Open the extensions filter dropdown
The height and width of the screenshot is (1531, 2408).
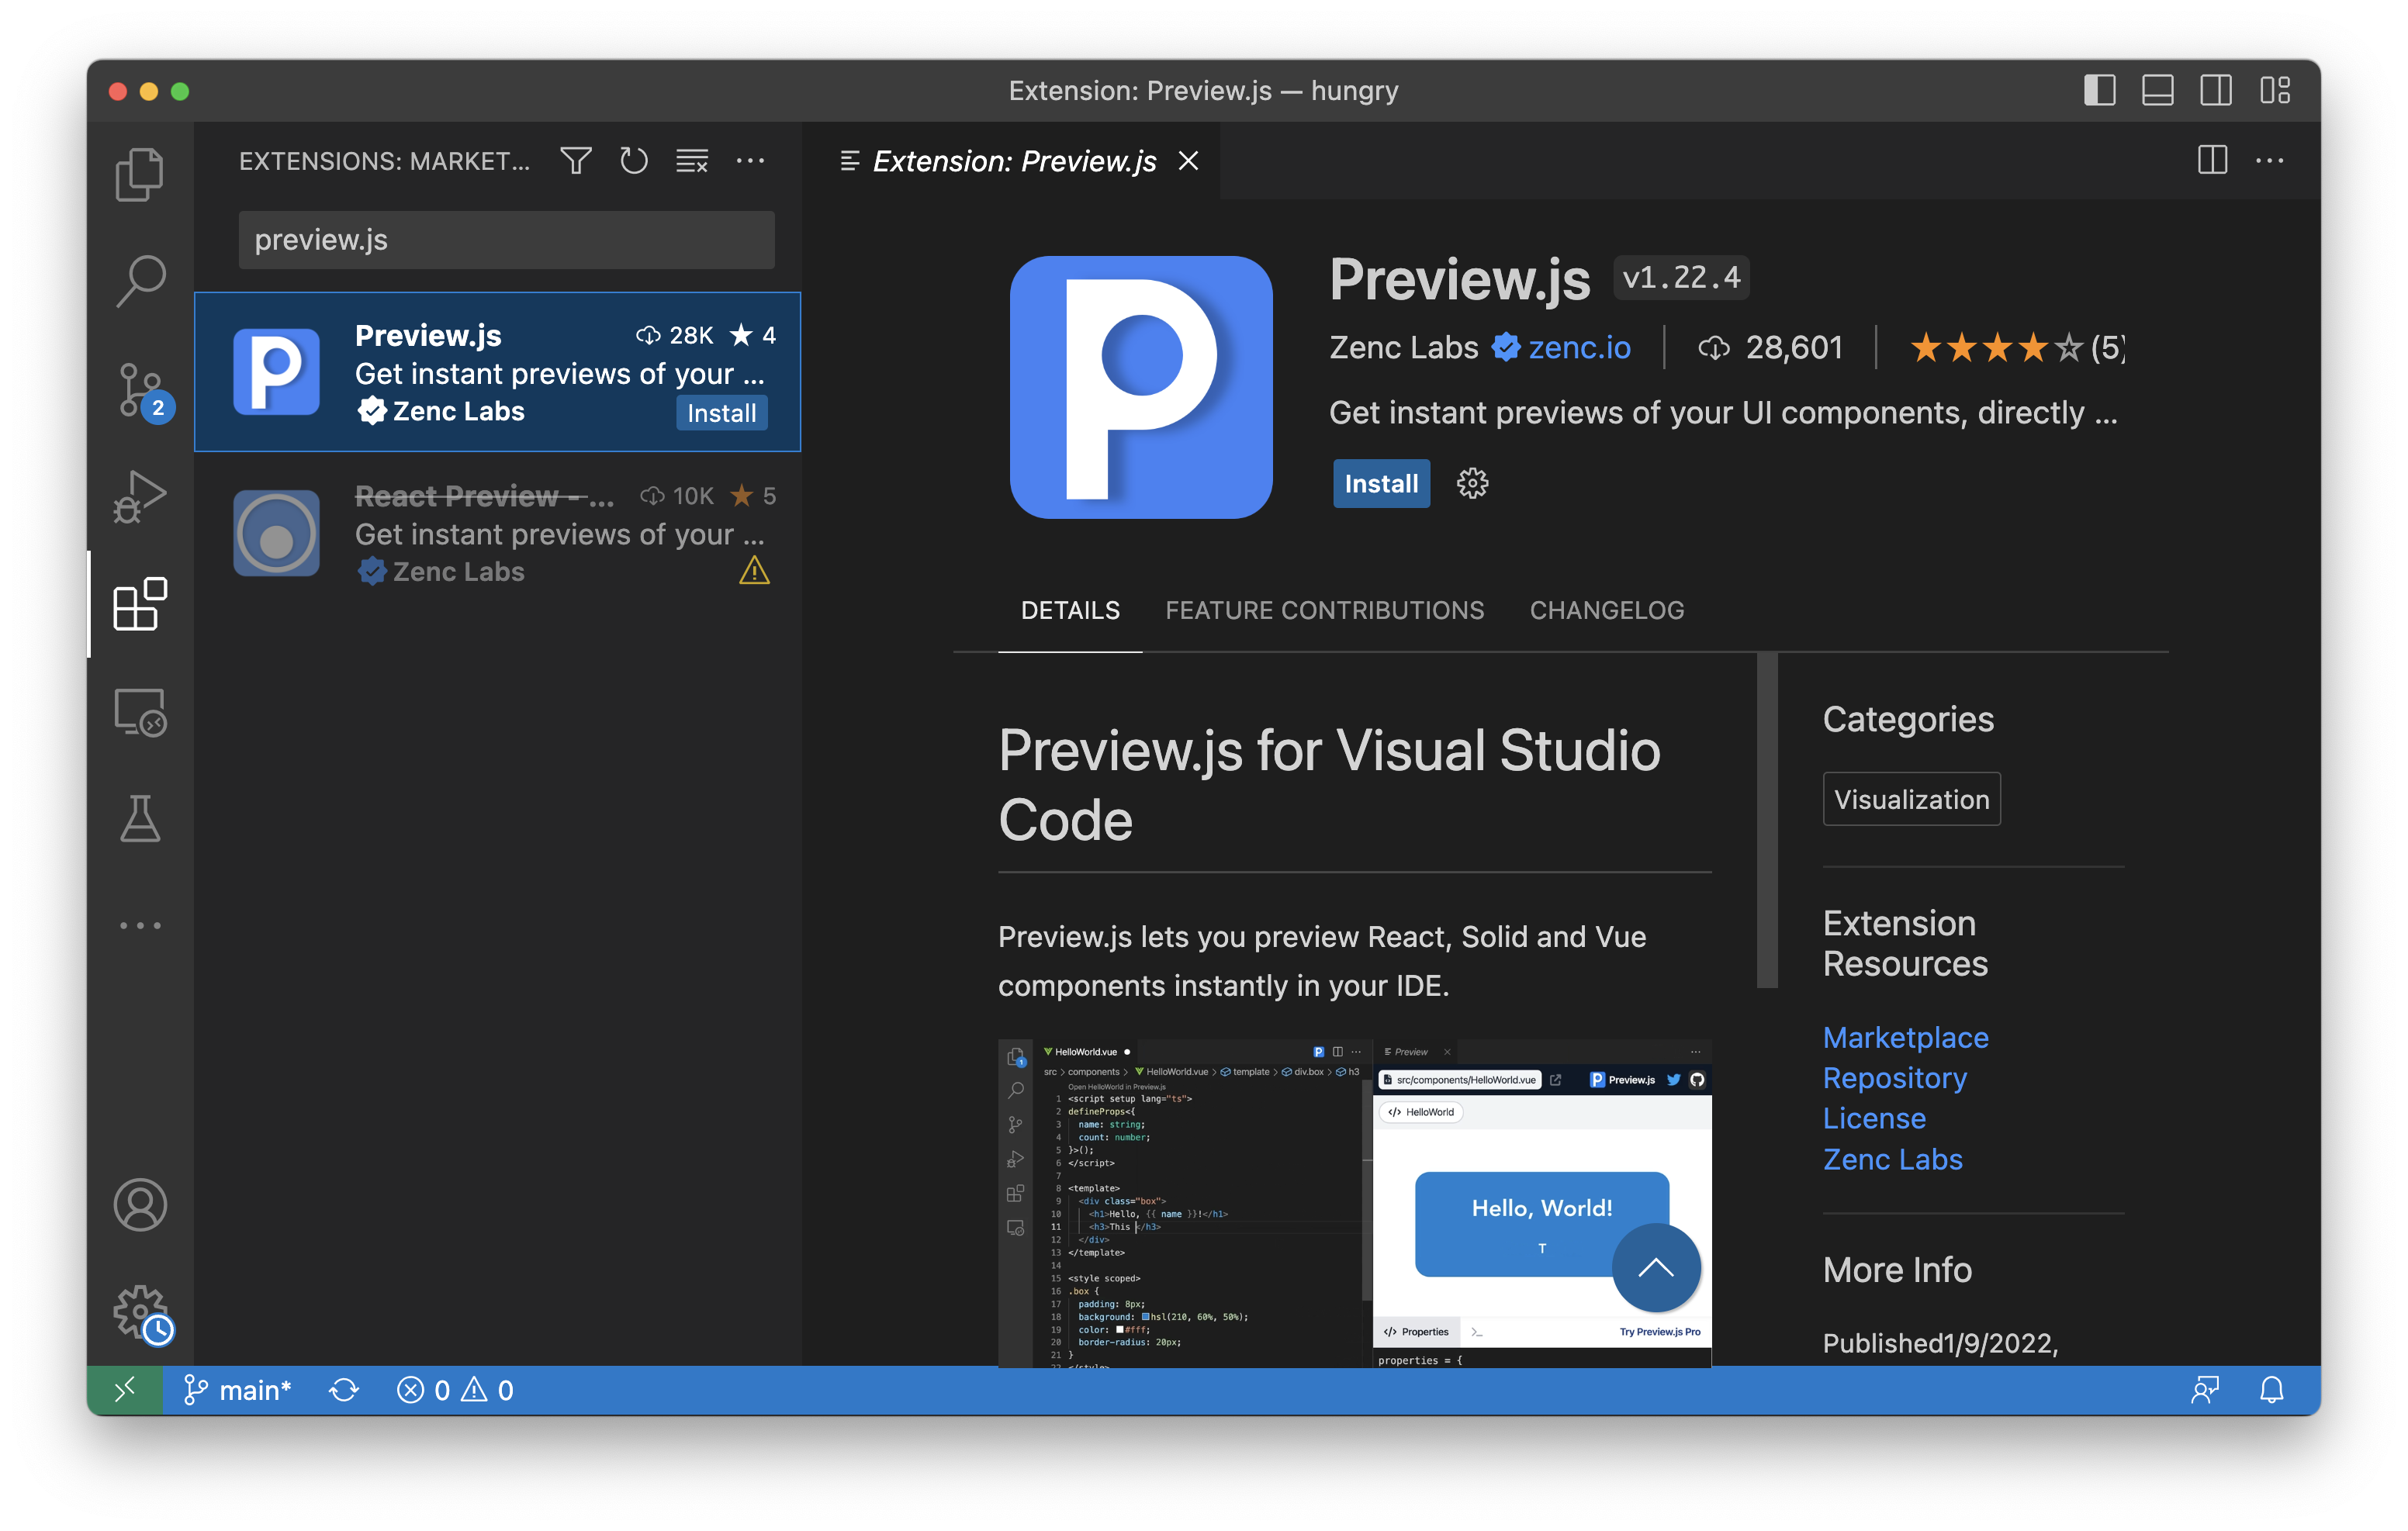(x=575, y=160)
